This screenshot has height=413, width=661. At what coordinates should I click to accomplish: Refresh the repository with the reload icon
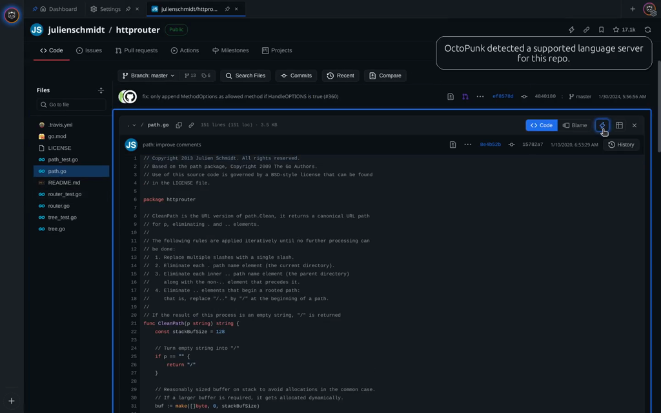coord(647,30)
